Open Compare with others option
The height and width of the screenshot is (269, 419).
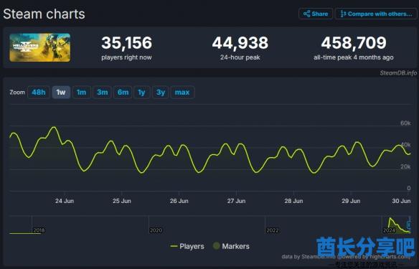[x=376, y=14]
